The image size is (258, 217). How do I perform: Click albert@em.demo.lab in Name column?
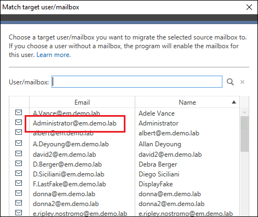coord(169,133)
